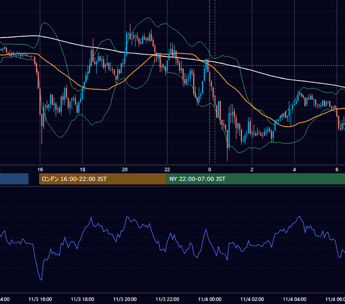
Task: Click the 11/3 18:00 label on the indicator axis
Action: coord(83,299)
